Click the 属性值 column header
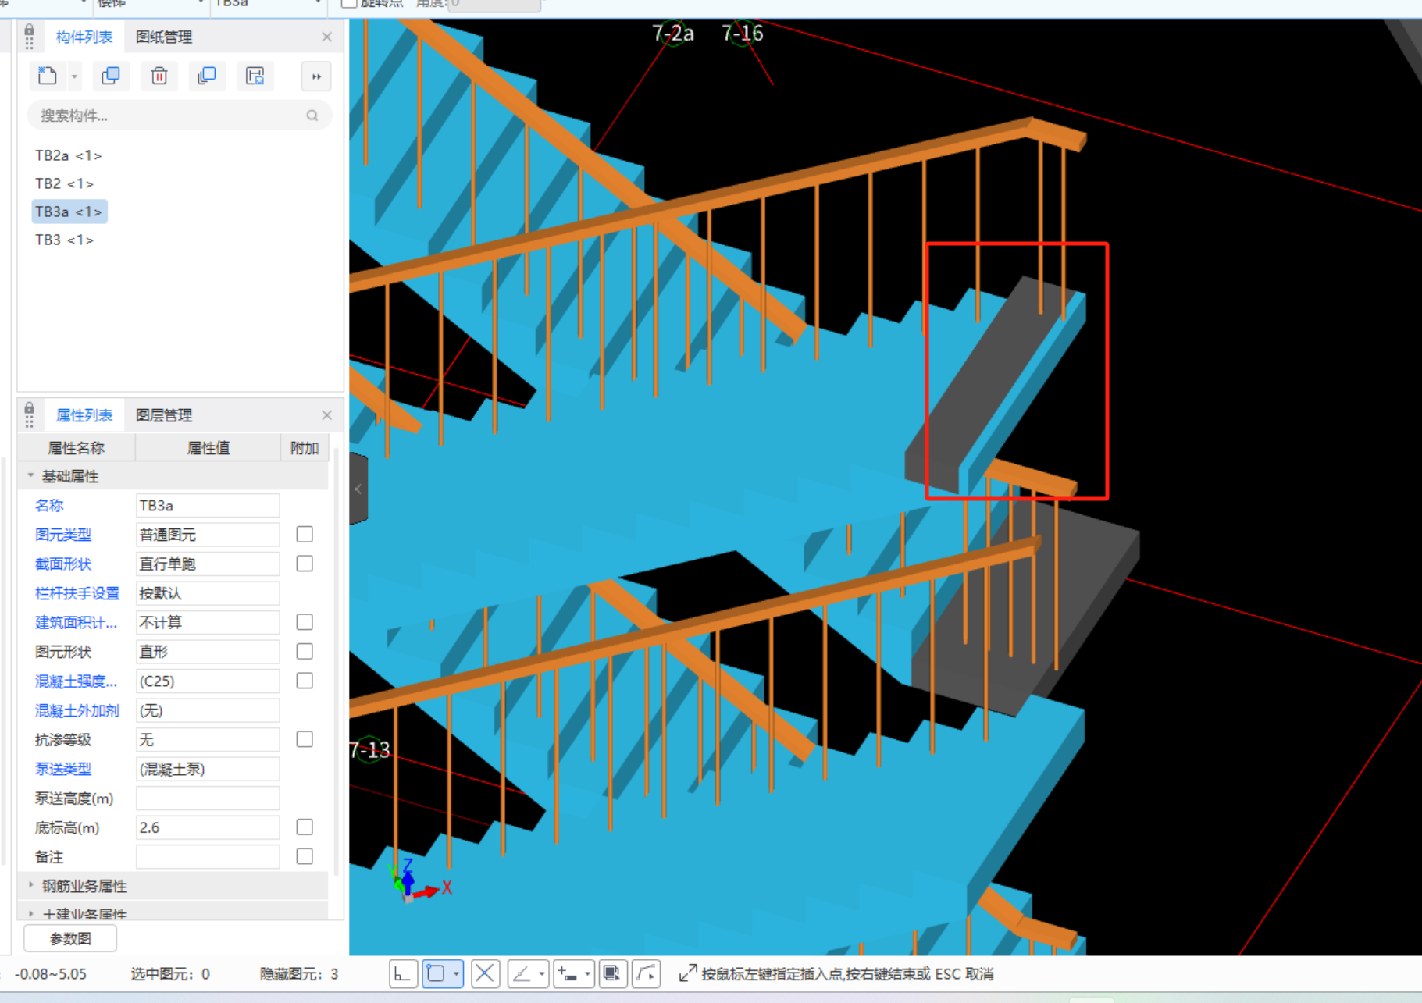The width and height of the screenshot is (1422, 1003). [x=208, y=448]
